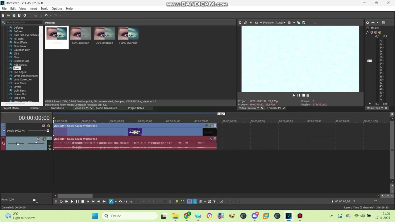Select the Envelope Edit Tool
This screenshot has width=395, height=222.
click(x=120, y=201)
